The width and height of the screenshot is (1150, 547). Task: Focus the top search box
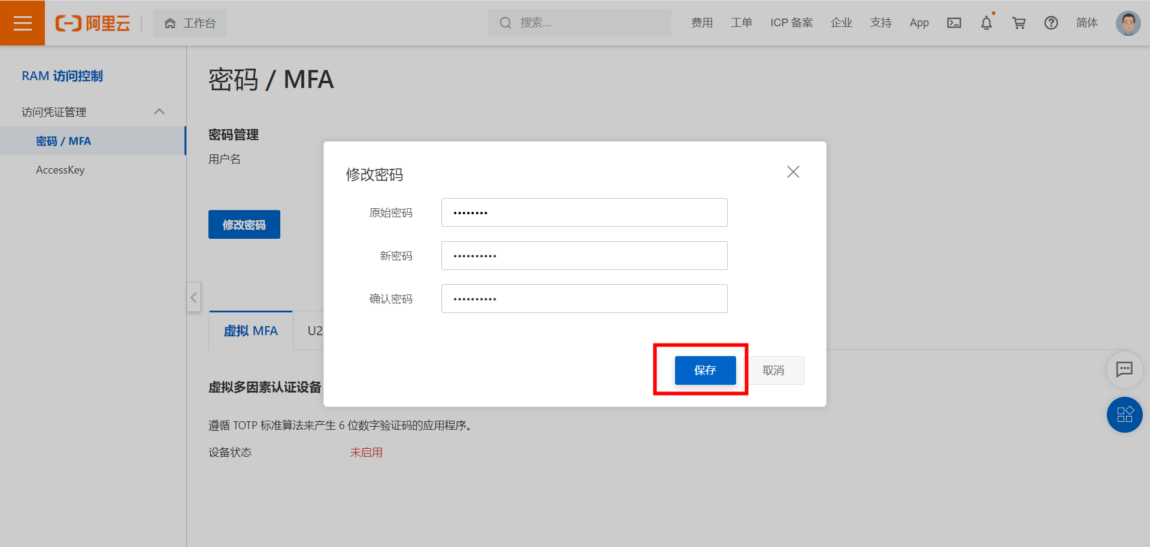point(579,23)
